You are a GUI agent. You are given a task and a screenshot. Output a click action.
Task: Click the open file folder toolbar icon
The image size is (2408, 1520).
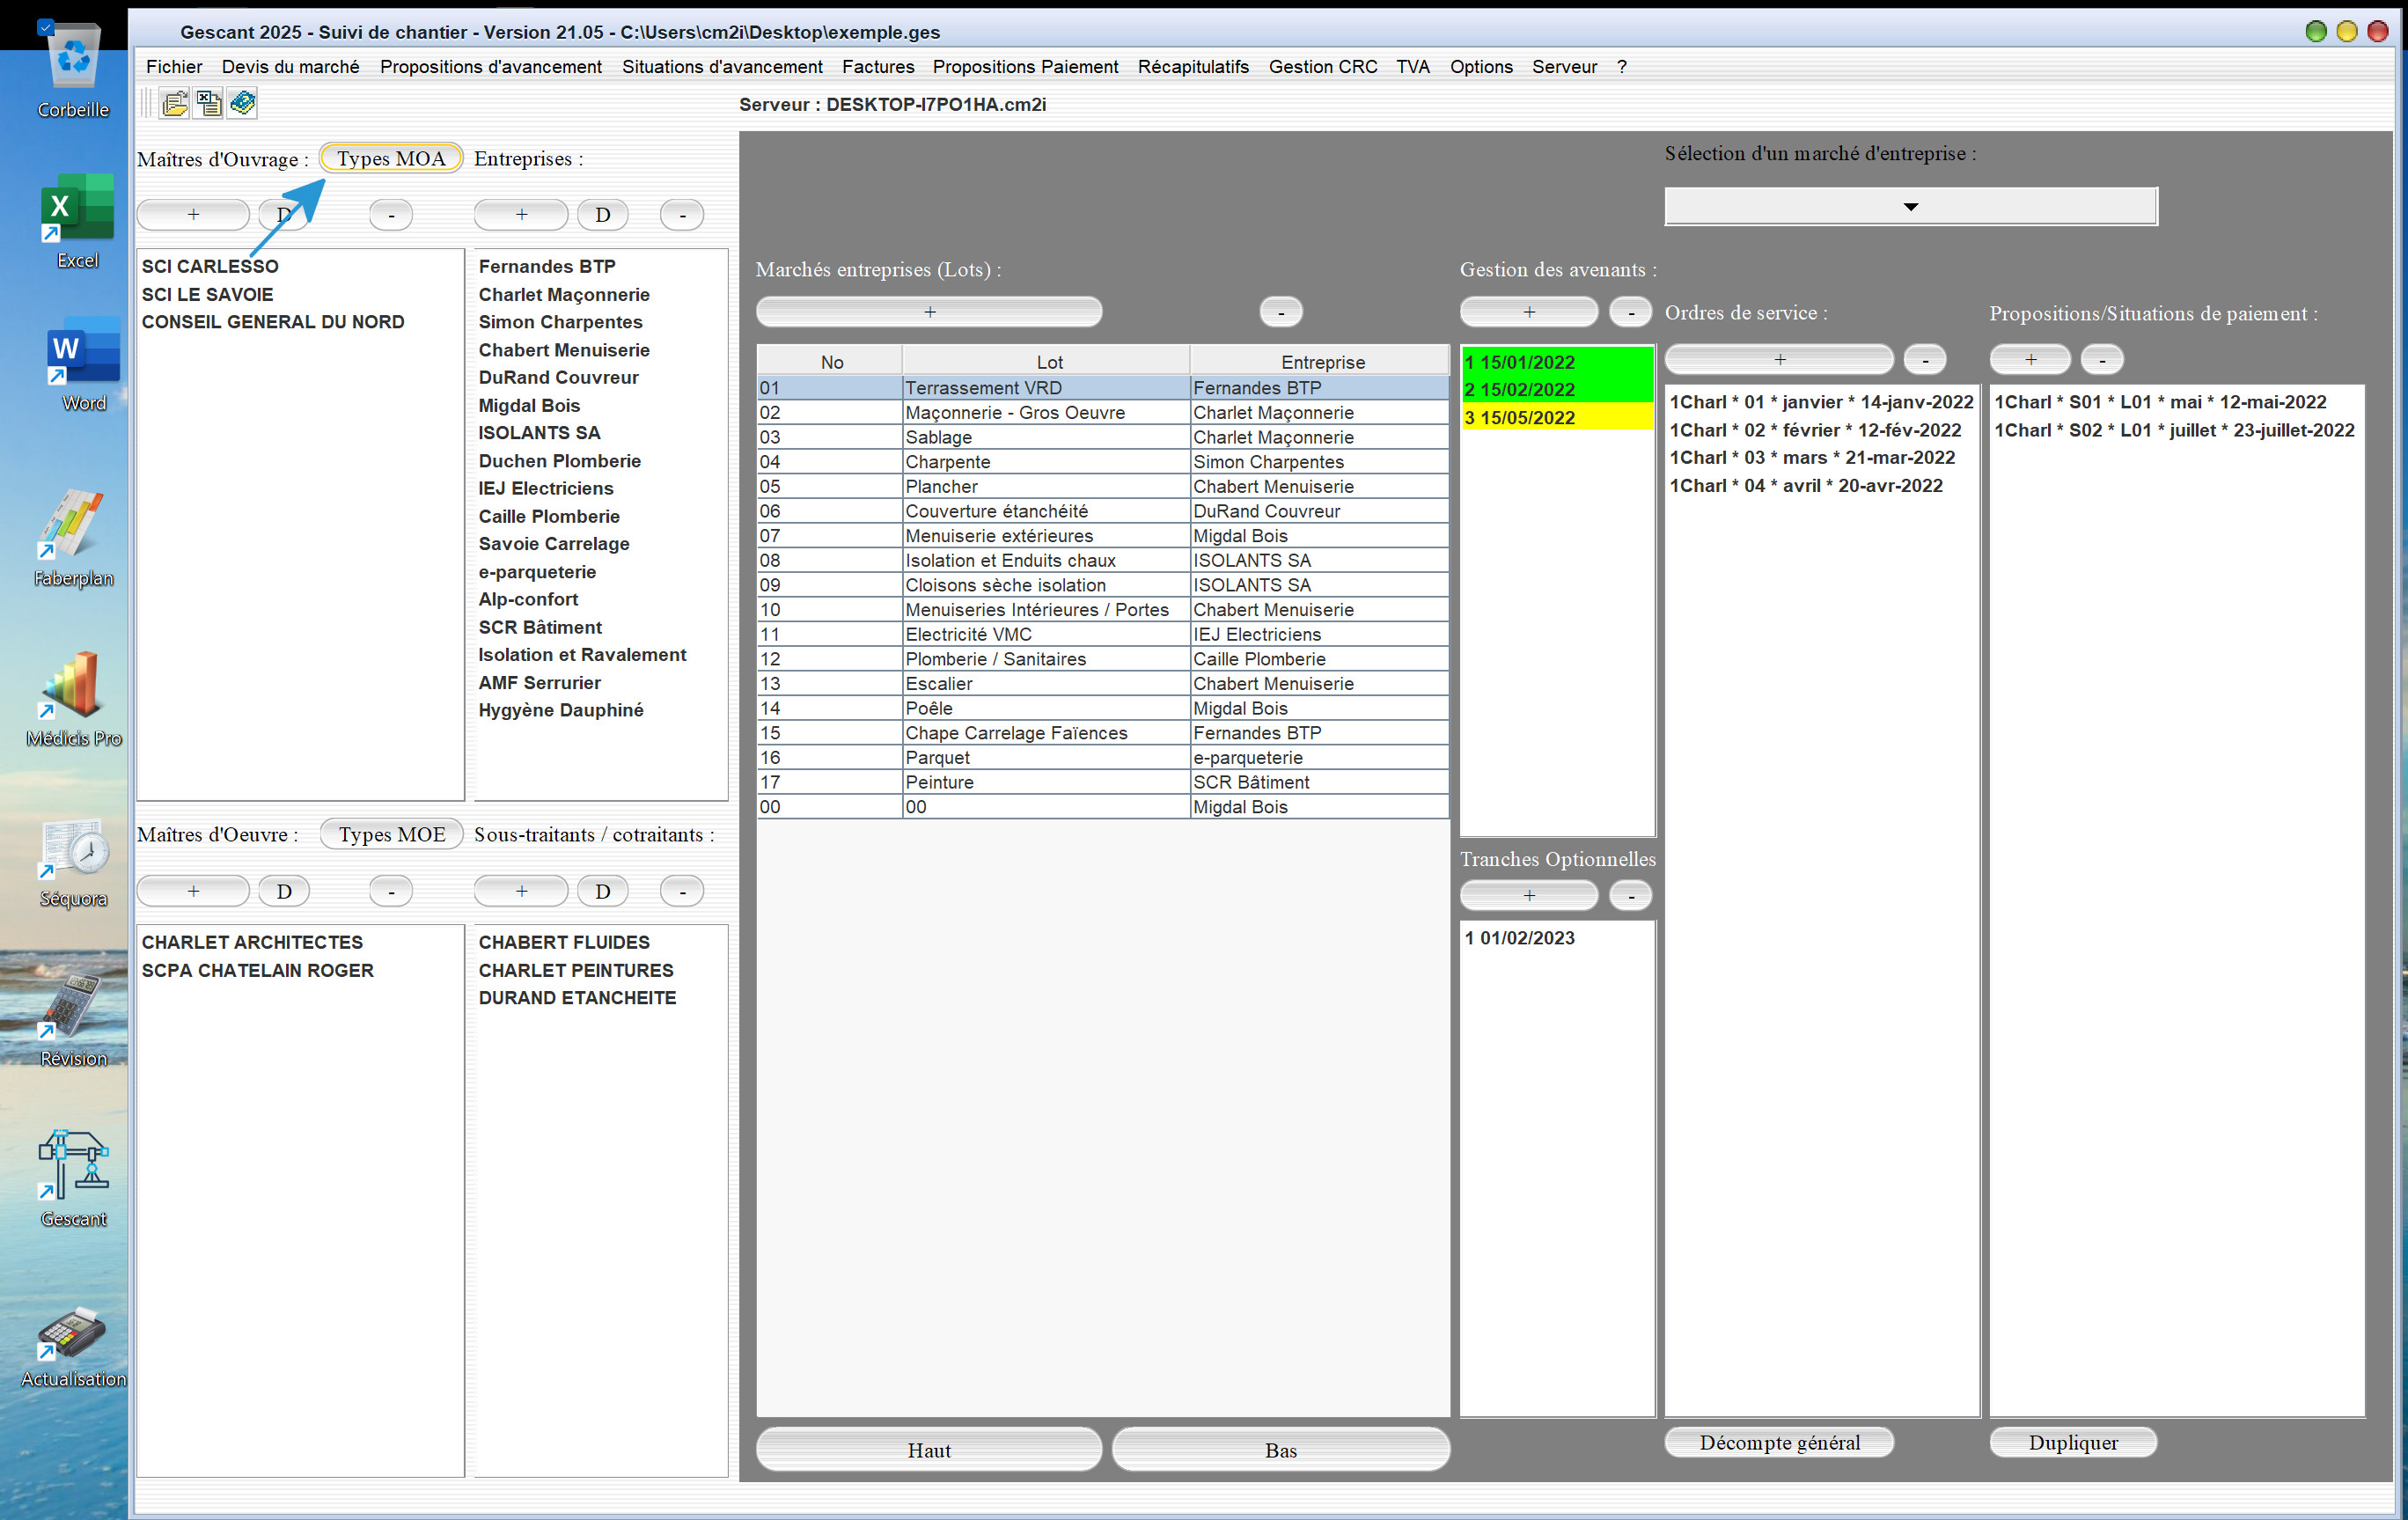coord(175,103)
